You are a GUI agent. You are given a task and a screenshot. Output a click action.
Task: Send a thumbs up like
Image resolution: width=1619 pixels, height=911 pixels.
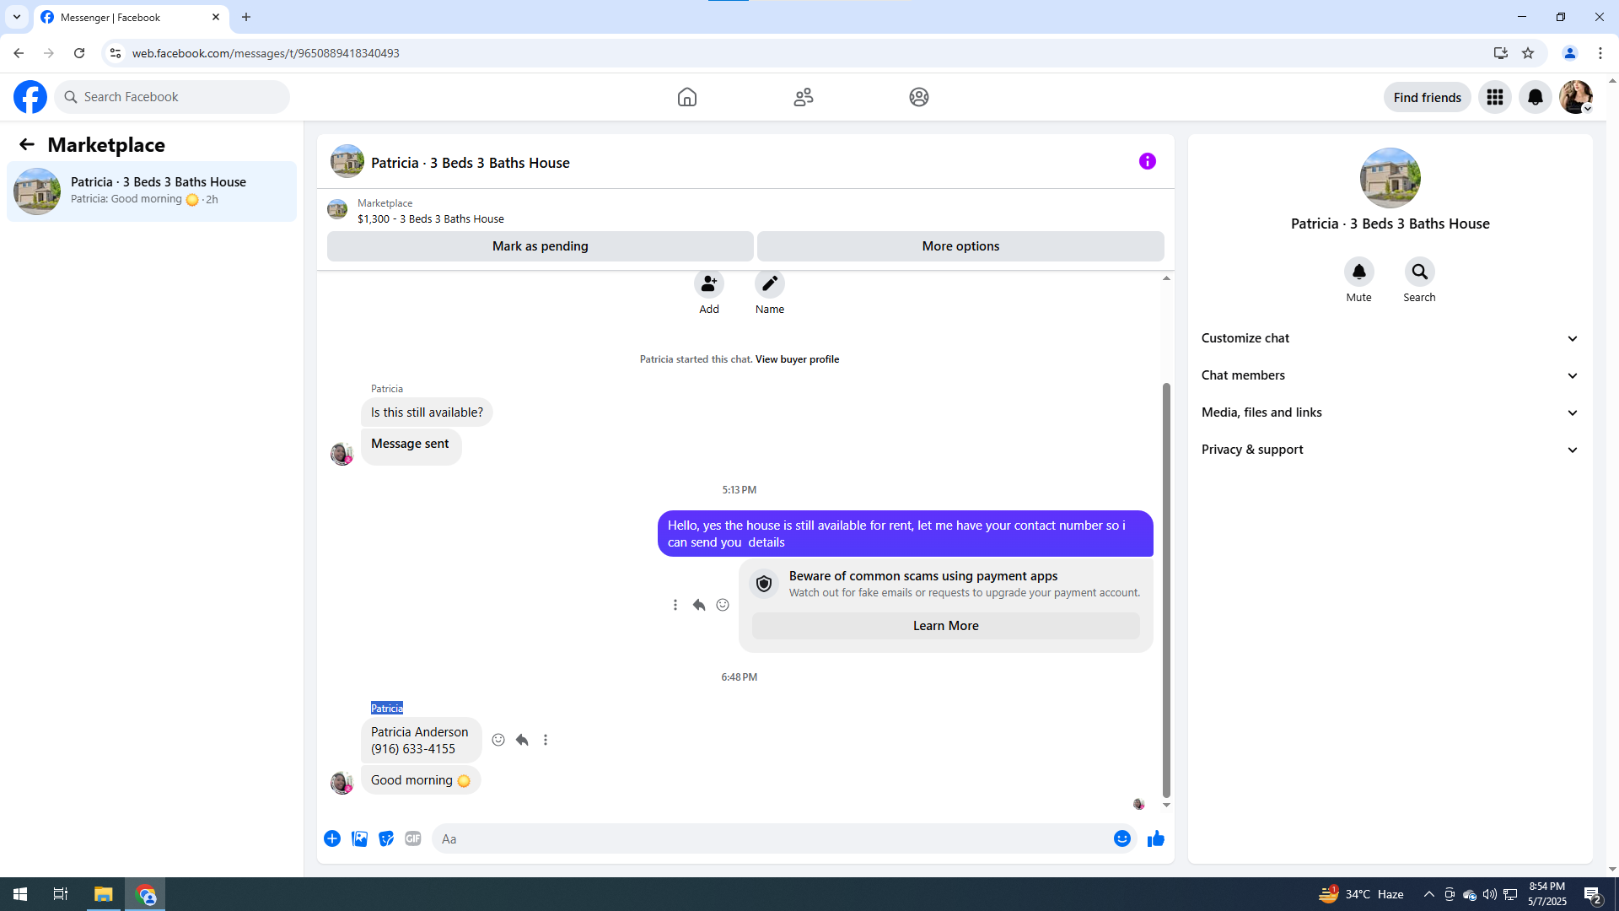(x=1155, y=838)
